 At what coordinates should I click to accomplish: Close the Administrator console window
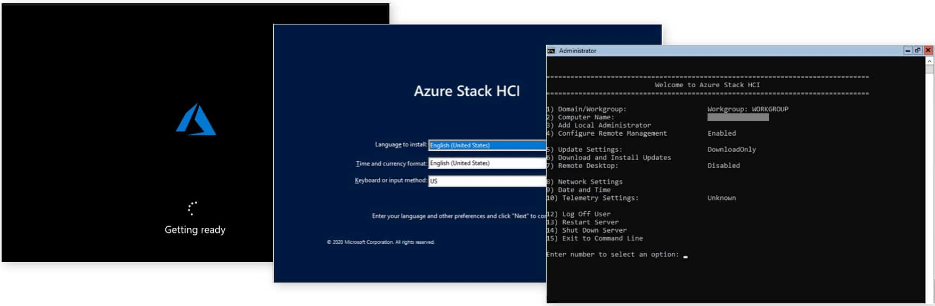(928, 51)
